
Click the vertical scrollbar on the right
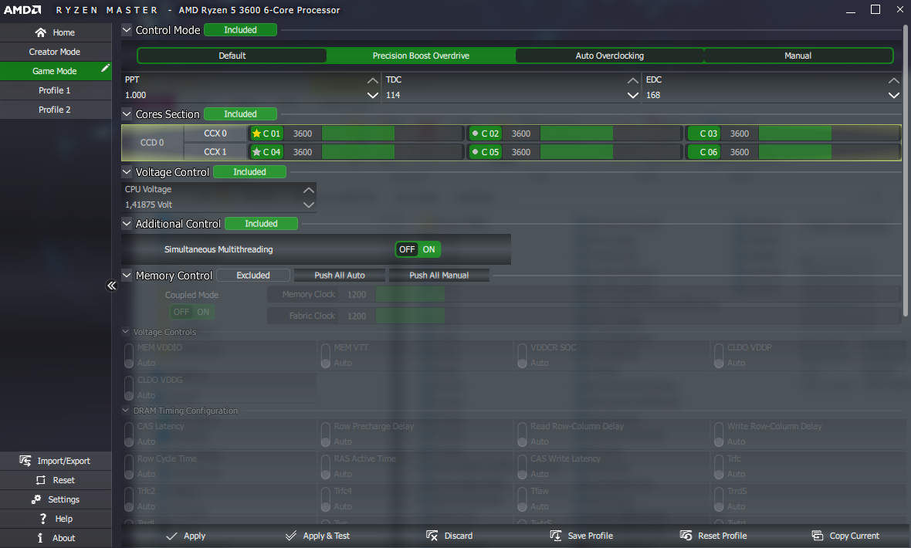point(905,171)
